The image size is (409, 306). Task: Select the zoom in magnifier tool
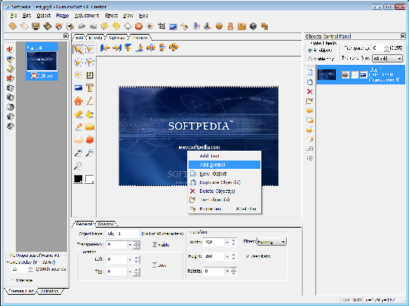click(x=78, y=153)
